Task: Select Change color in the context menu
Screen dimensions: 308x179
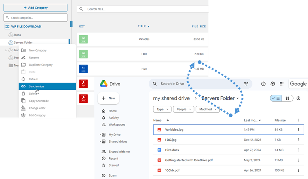Action: 37,108
